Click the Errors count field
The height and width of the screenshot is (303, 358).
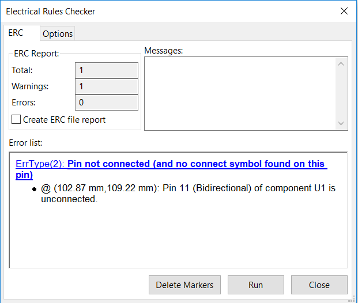pos(107,103)
